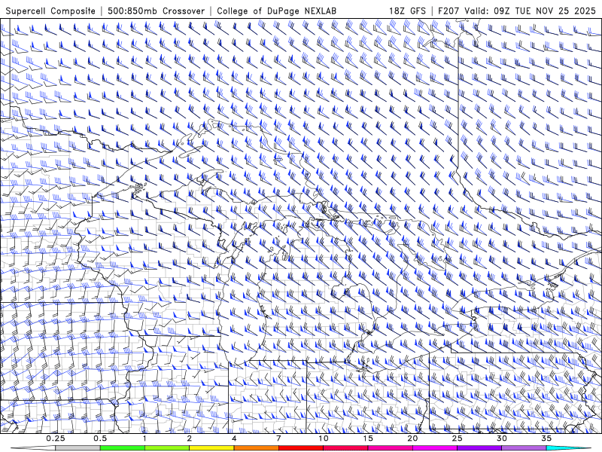Select the gray 0.25–0.5 legend swatch

pos(78,448)
